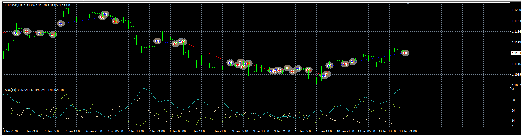Click the ADX scale value 26
The width and height of the screenshot is (521, 136).
[x=513, y=111]
